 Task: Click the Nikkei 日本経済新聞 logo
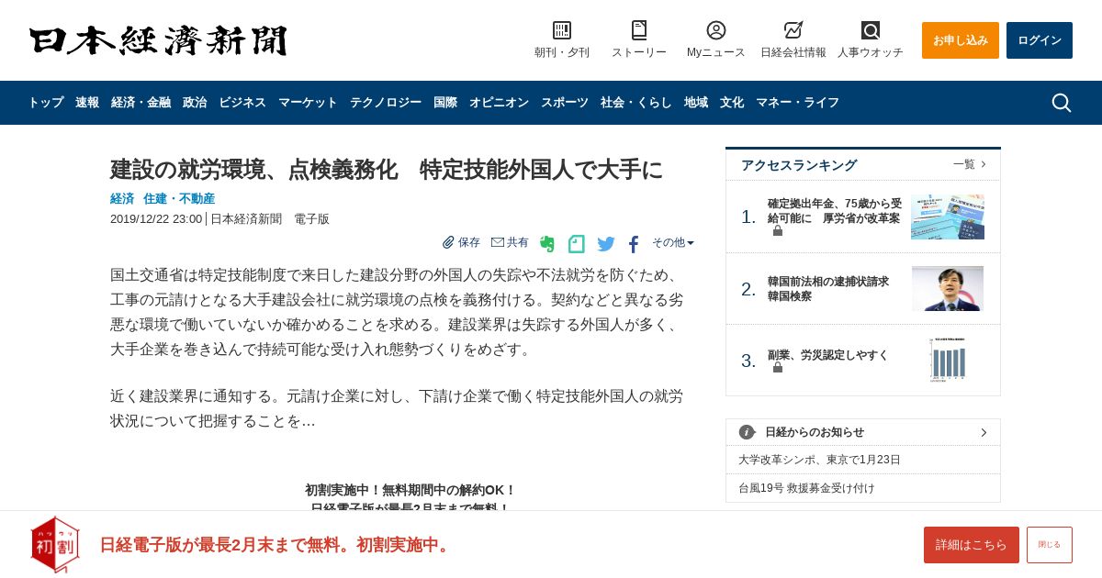(158, 40)
